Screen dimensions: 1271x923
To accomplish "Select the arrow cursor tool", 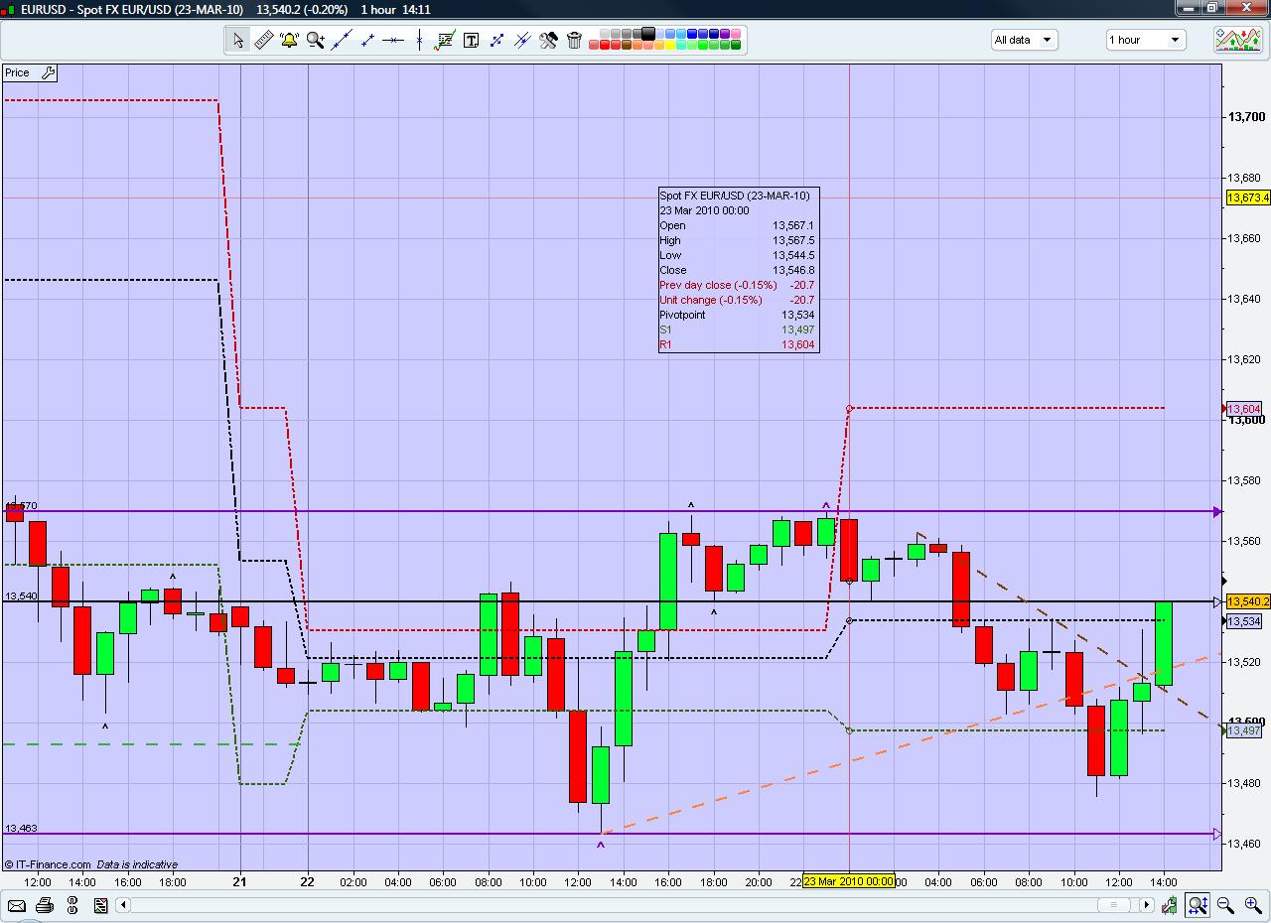I will 238,40.
